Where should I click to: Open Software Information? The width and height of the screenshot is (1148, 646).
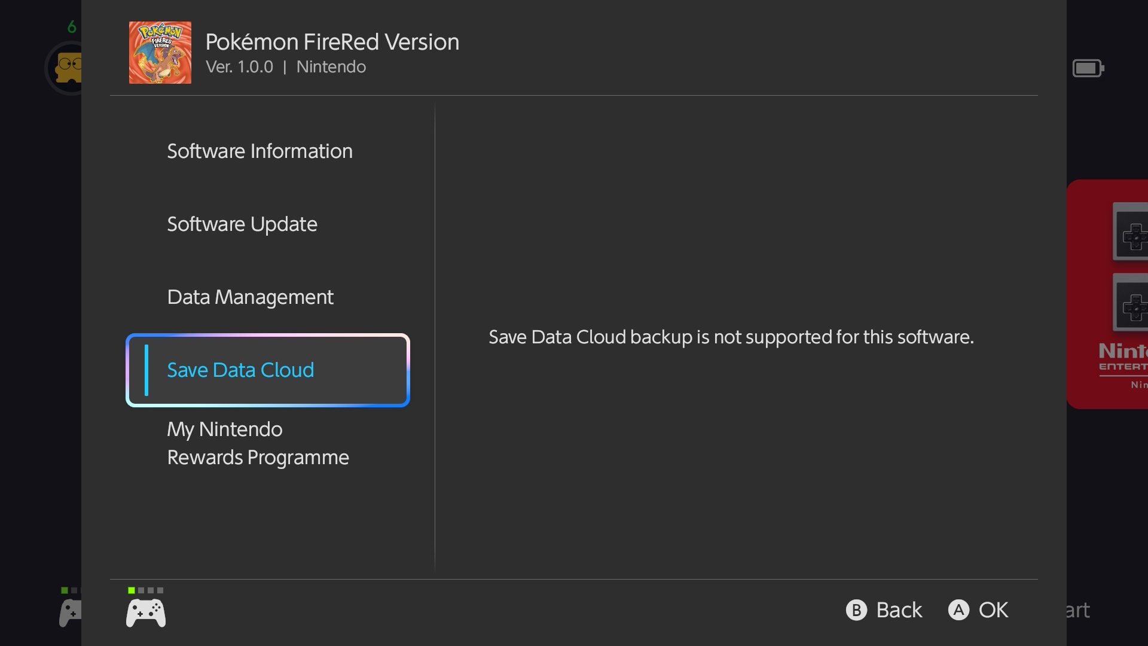[259, 151]
